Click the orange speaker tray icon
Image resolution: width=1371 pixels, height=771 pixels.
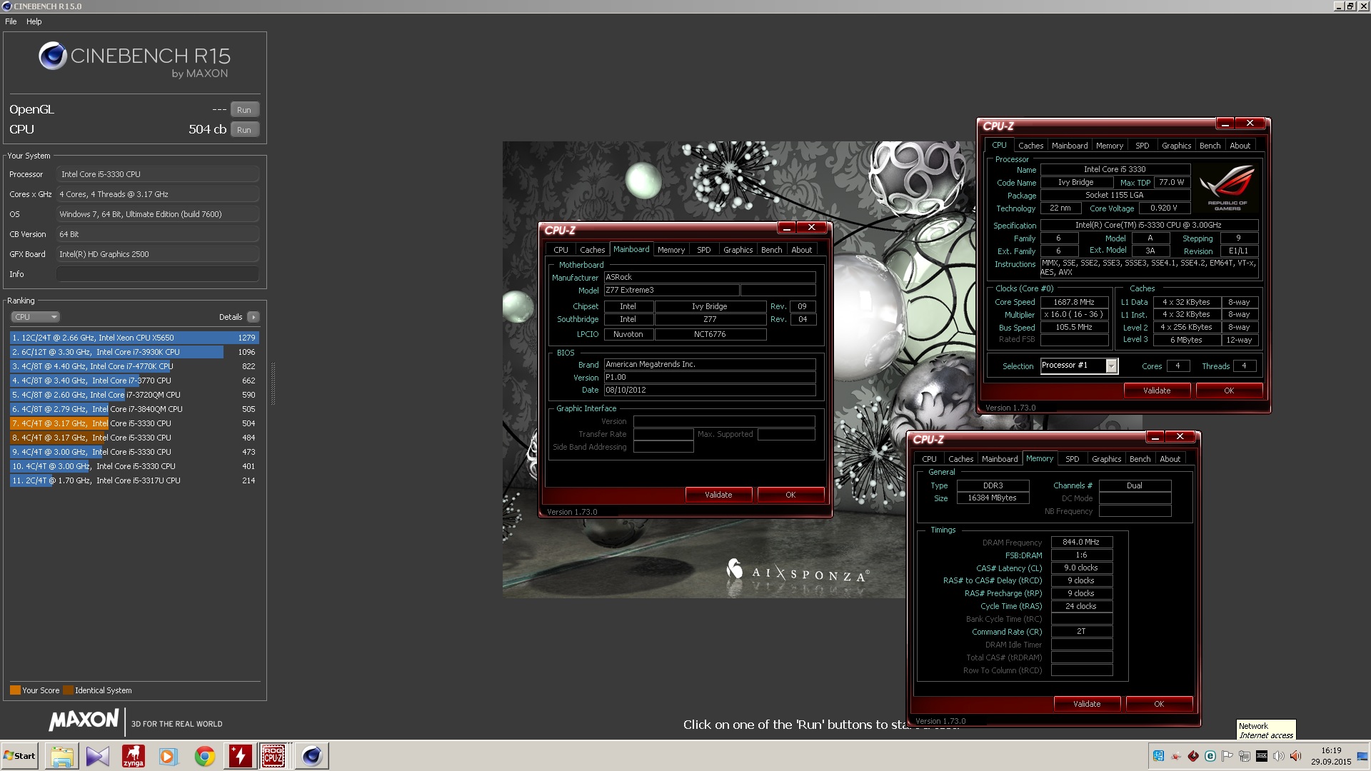1295,756
